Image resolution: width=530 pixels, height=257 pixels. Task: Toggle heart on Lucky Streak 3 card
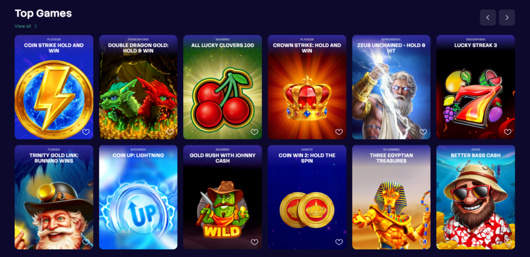tap(508, 132)
